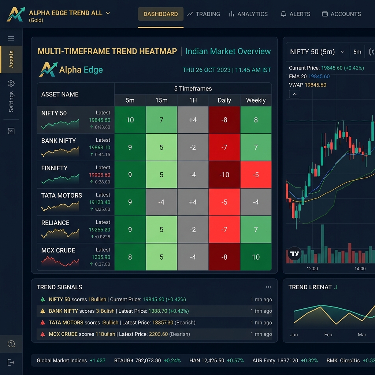Open the NIFTY 50 (5m) symbol dropdown

(x=317, y=52)
